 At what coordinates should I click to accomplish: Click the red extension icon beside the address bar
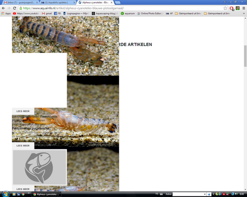pos(232,8)
